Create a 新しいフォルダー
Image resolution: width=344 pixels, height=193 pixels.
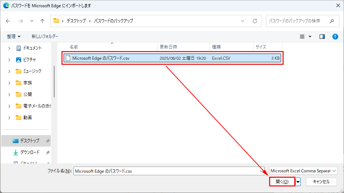(45, 37)
